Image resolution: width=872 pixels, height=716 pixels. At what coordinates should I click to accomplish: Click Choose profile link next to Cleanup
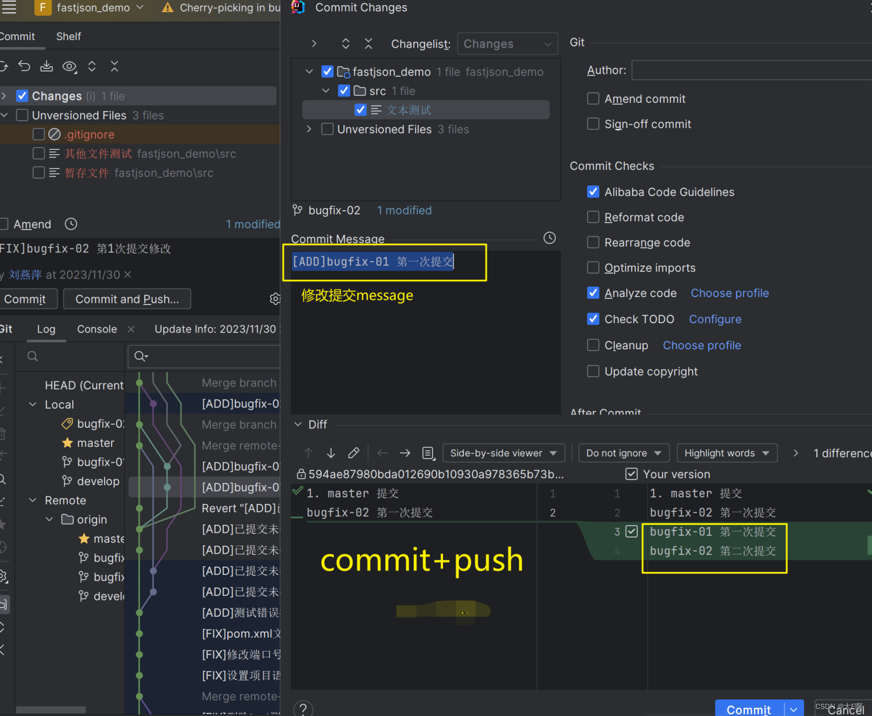pos(702,345)
